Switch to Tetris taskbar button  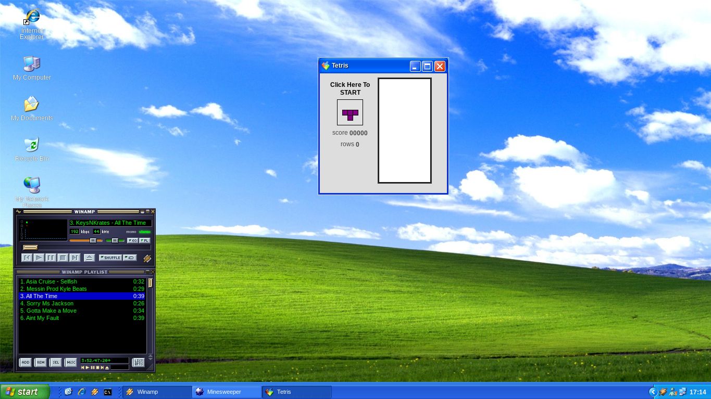tap(296, 392)
